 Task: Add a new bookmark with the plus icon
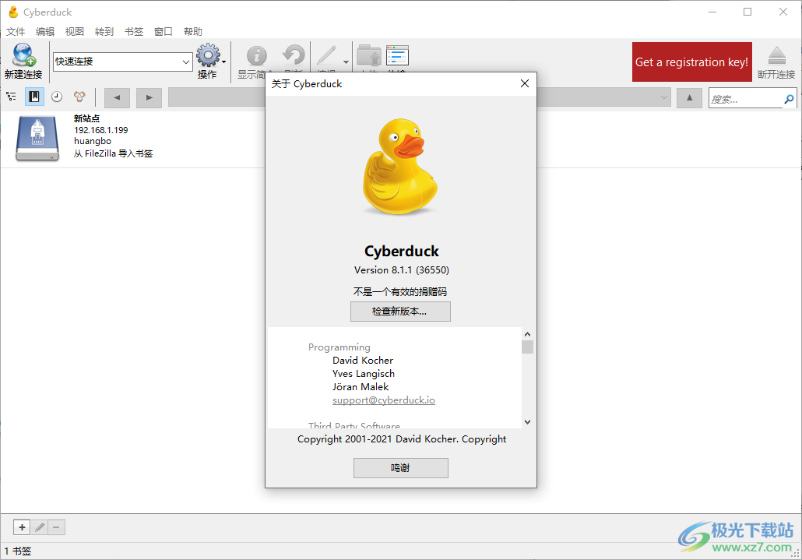click(21, 527)
